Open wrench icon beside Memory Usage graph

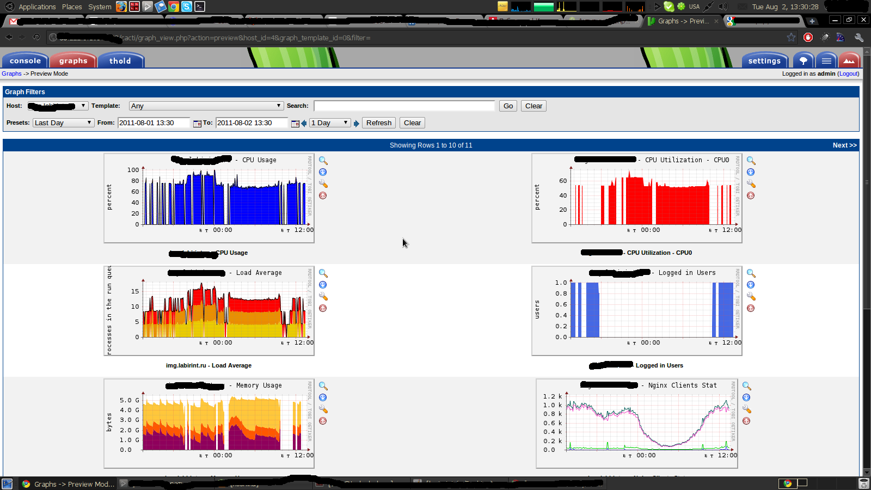click(x=323, y=409)
